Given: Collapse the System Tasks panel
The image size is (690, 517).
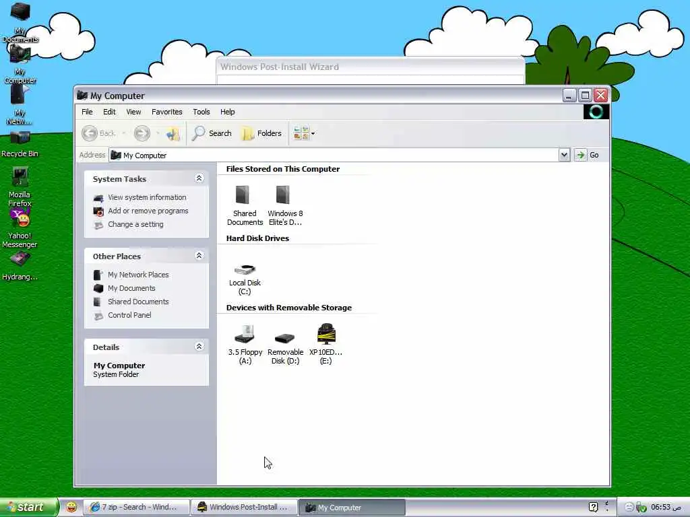Looking at the screenshot, I should click(199, 178).
